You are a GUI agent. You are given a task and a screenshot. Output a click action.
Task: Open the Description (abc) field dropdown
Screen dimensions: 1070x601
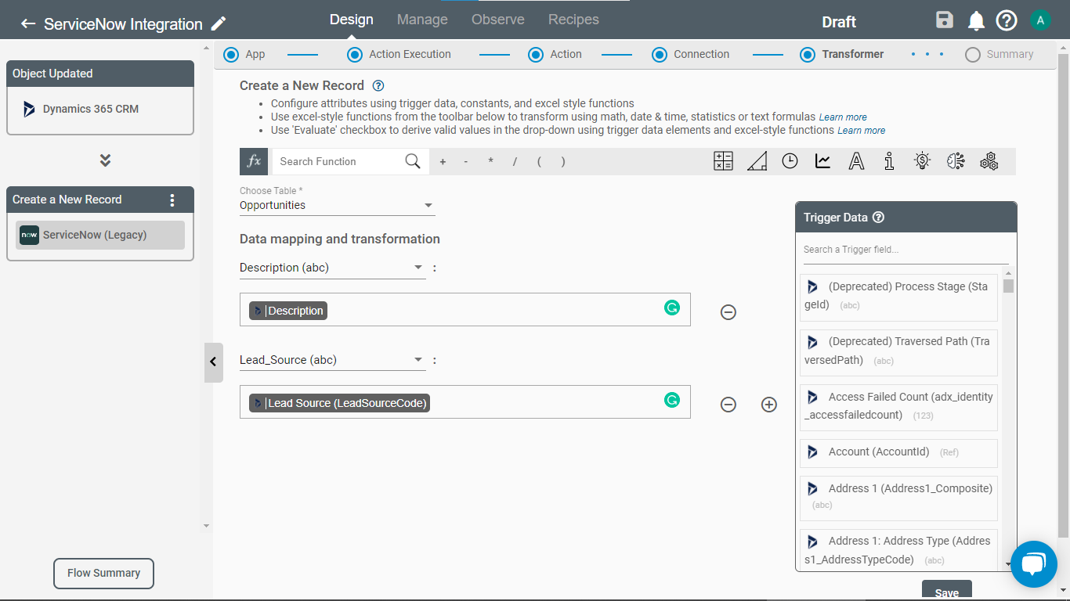pyautogui.click(x=333, y=268)
